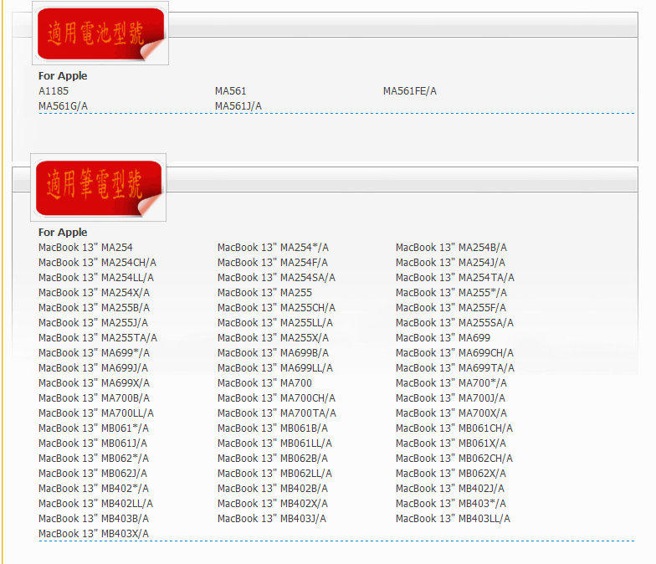Click the second For Apple heading above MacBook list
The width and height of the screenshot is (656, 564).
pyautogui.click(x=63, y=233)
